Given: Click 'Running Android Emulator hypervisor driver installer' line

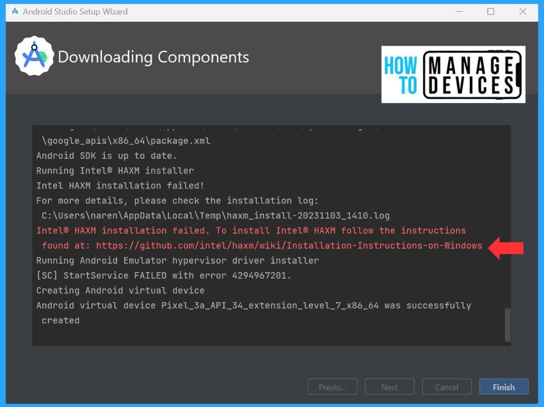Looking at the screenshot, I should [x=177, y=261].
